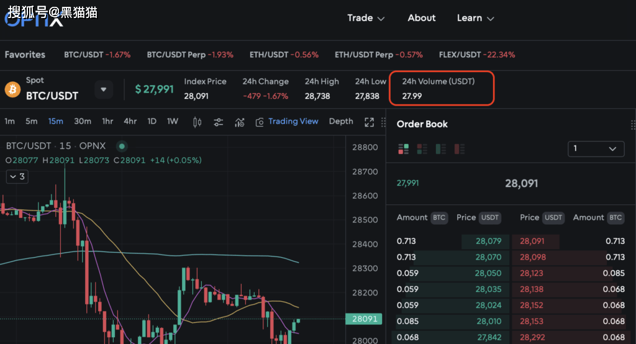Click ask price 28,091 in order book
The width and height of the screenshot is (636, 344).
[532, 242]
